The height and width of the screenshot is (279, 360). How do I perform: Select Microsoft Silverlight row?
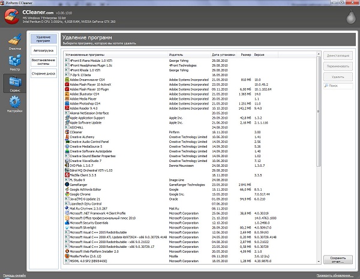(x=170, y=227)
